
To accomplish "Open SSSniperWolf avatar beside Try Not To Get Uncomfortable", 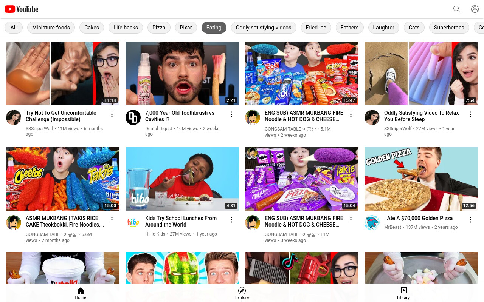I will point(14,117).
